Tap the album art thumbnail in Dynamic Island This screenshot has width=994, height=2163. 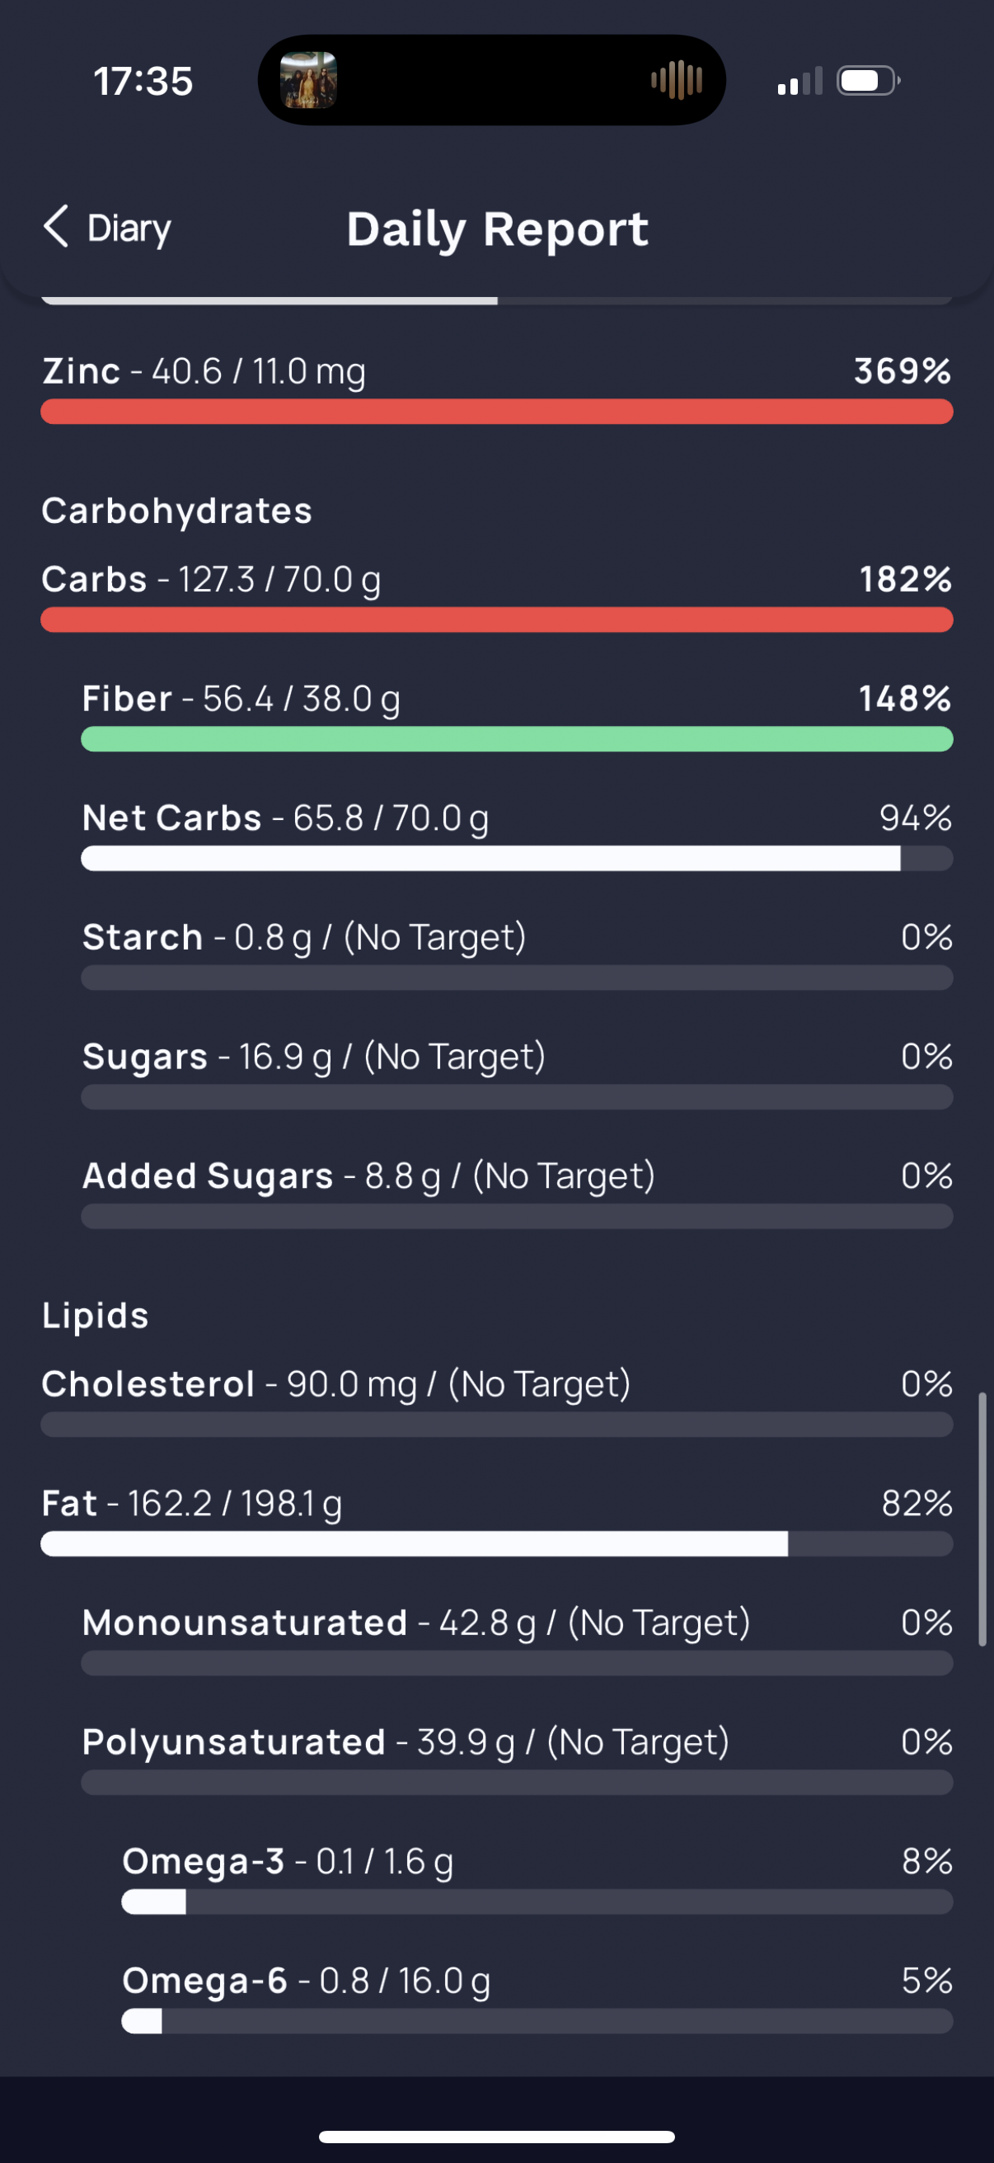click(x=308, y=81)
